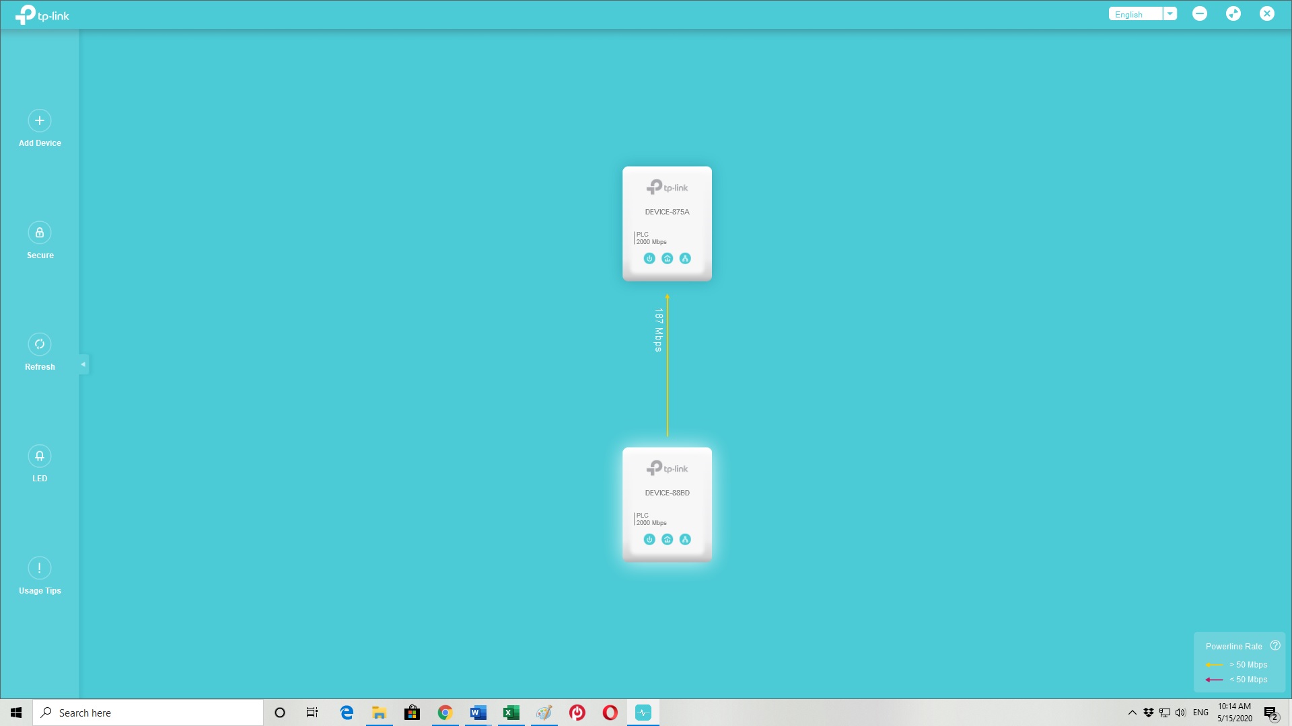The height and width of the screenshot is (726, 1292).
Task: Click the Powerline Rate help icon
Action: tap(1275, 645)
